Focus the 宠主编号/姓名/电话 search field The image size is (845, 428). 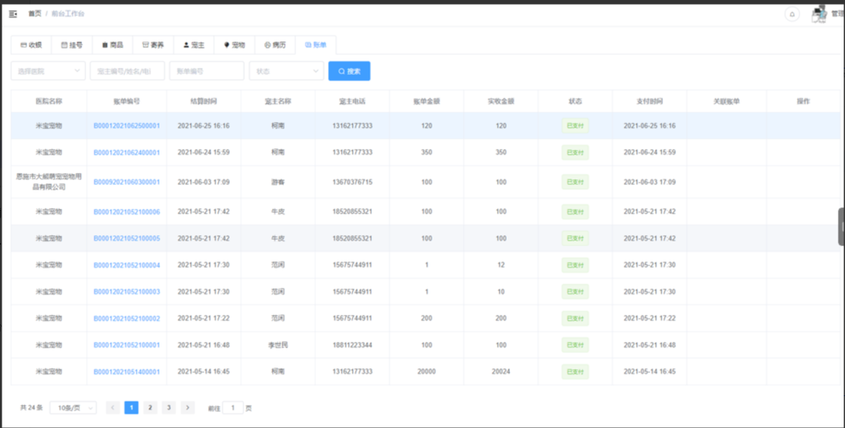[x=127, y=71]
